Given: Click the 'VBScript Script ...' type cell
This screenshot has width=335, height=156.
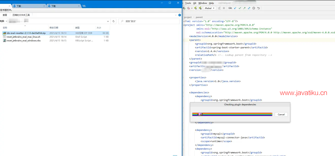Looking at the screenshot, I should coord(84,41).
